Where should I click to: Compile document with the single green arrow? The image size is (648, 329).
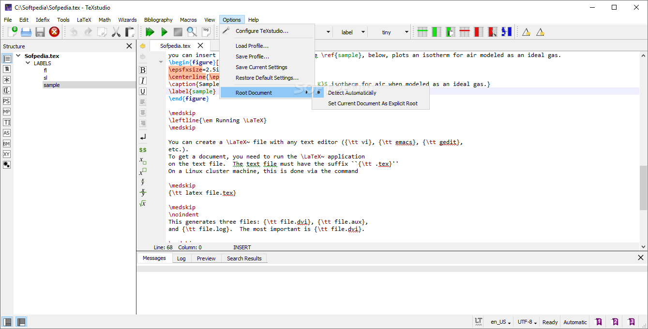(x=164, y=32)
